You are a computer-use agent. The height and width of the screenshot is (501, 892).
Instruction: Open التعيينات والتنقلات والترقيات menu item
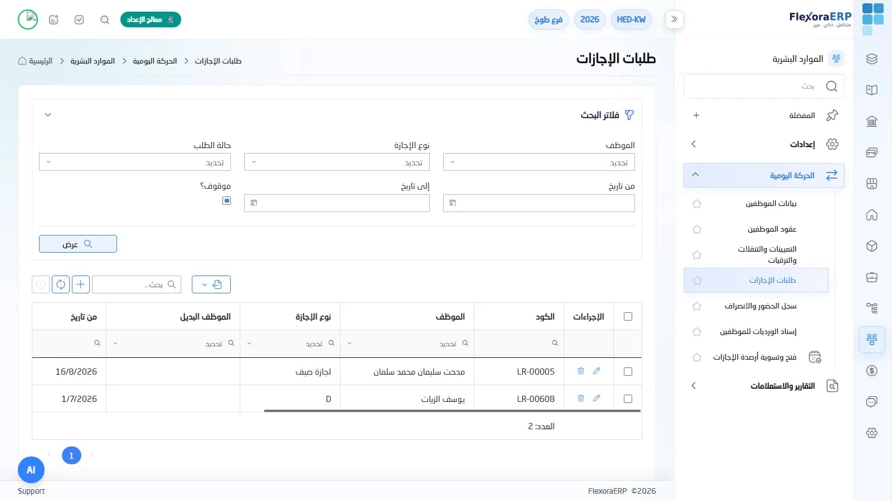767,254
